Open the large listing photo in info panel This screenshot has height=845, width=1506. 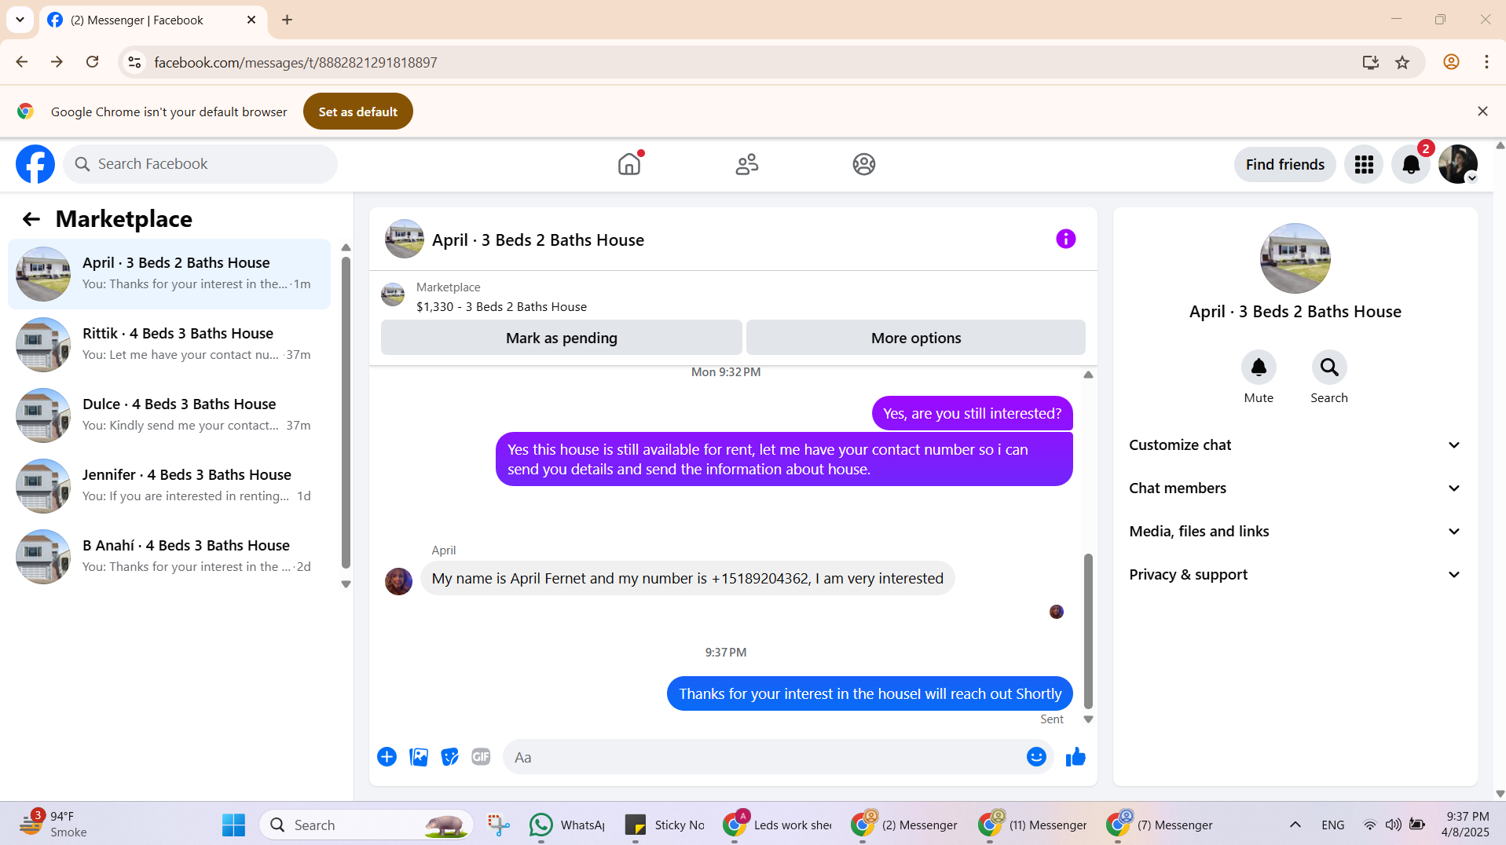(1295, 258)
